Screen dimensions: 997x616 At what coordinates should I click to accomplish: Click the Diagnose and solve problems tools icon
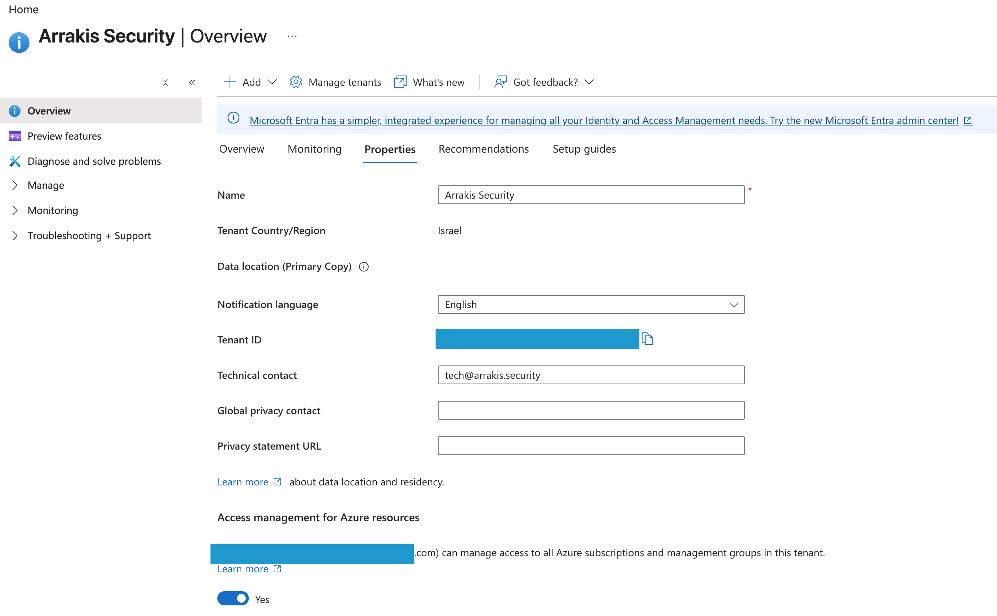15,161
